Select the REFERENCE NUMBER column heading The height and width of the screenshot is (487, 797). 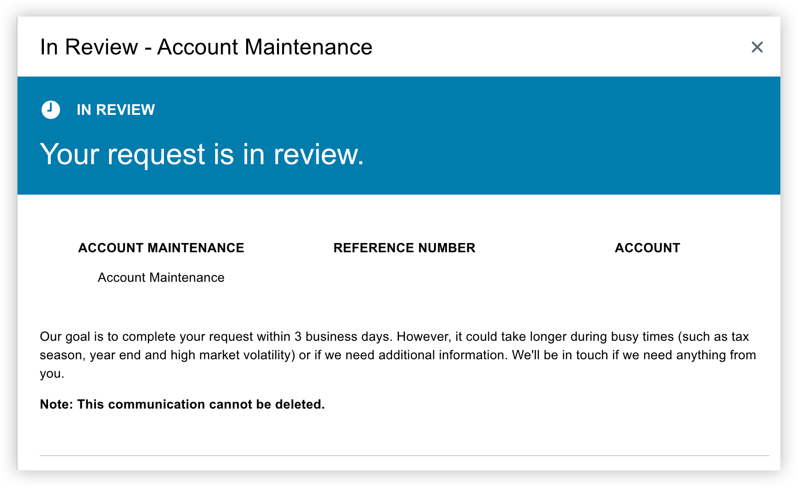(404, 248)
